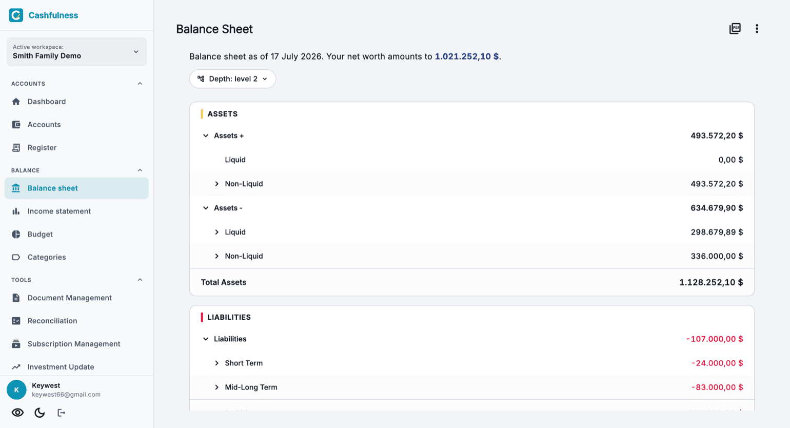The height and width of the screenshot is (428, 790).
Task: Click the -107.000,00 $ liabilities amount
Action: 715,339
